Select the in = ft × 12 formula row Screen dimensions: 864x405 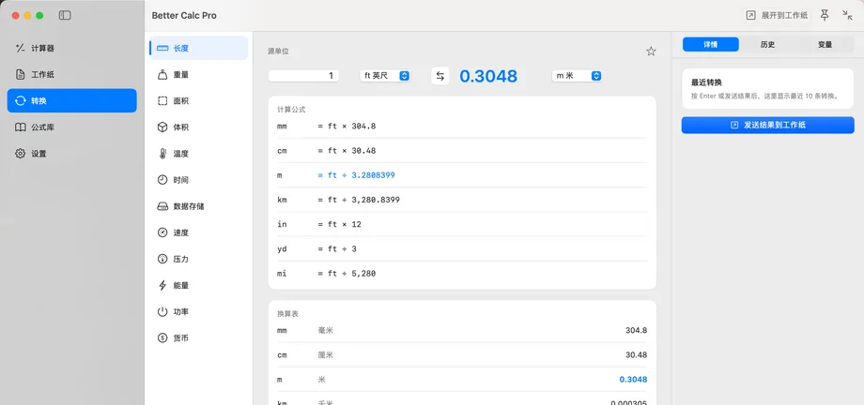462,224
